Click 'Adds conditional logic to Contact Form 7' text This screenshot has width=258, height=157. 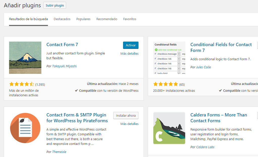(x=220, y=59)
